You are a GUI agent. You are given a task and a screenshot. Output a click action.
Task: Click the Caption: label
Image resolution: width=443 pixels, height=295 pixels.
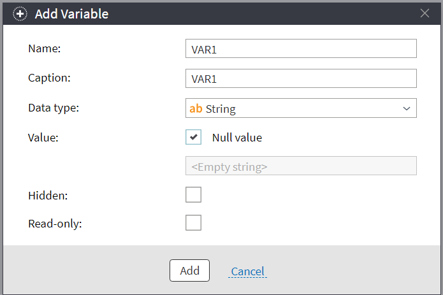49,78
